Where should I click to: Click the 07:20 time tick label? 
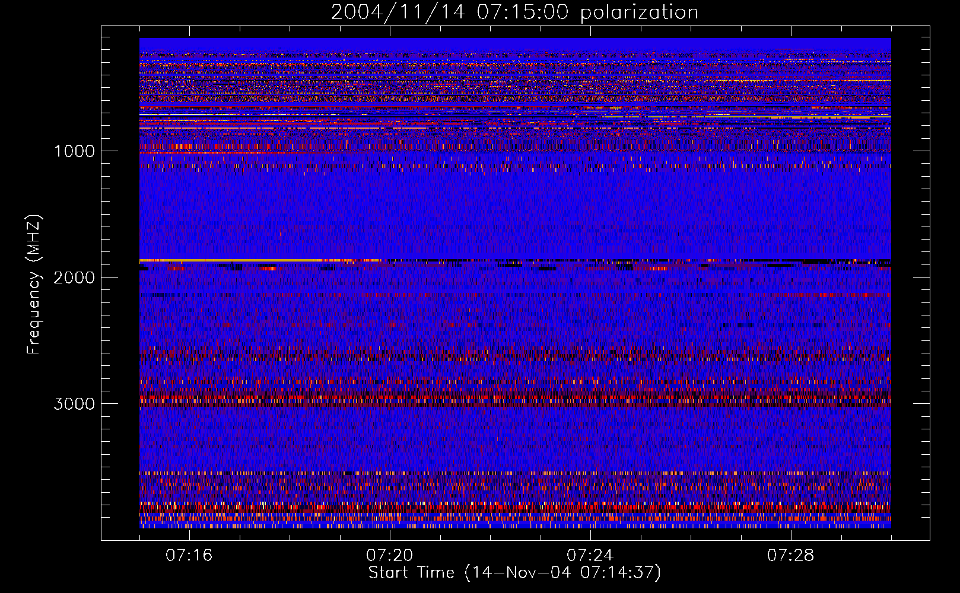click(x=390, y=556)
